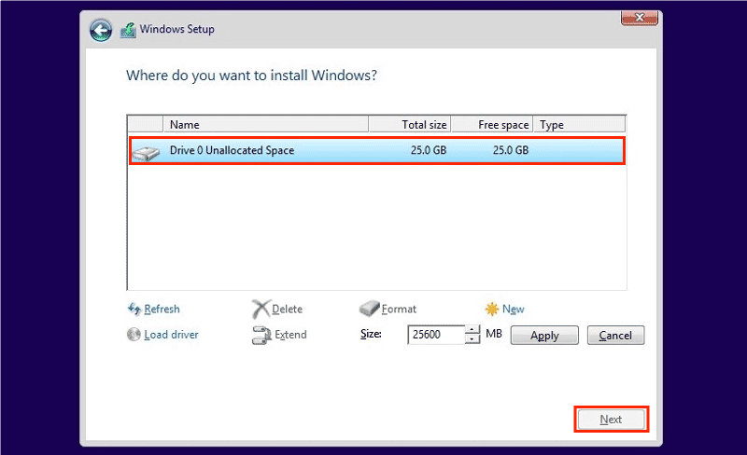747x455 pixels.
Task: Click the 25.0 GB total size value
Action: pyautogui.click(x=429, y=150)
